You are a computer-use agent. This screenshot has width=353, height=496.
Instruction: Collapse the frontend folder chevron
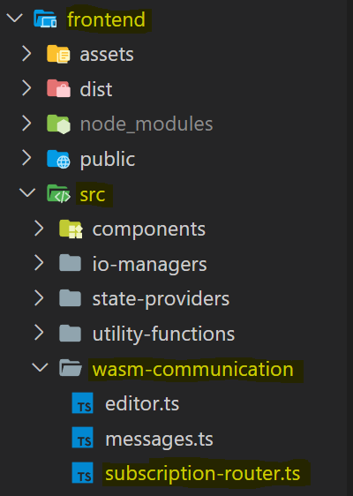(14, 18)
